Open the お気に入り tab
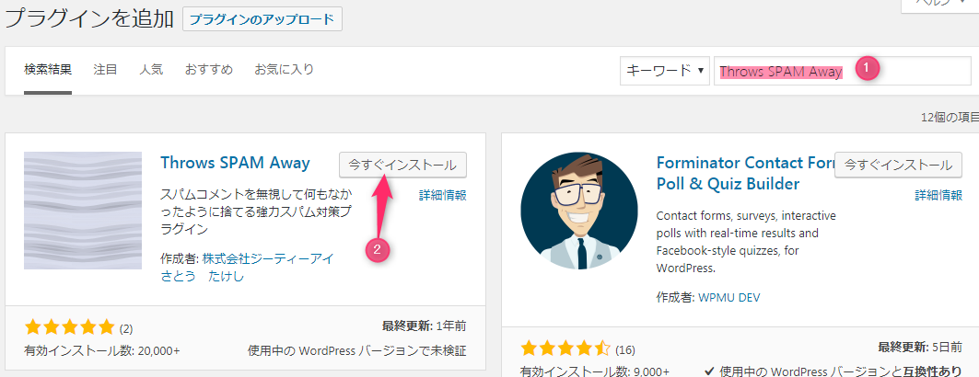 point(284,69)
